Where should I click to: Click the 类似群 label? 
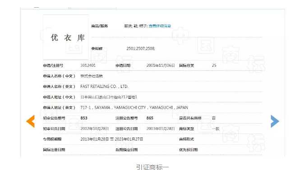coord(97,49)
